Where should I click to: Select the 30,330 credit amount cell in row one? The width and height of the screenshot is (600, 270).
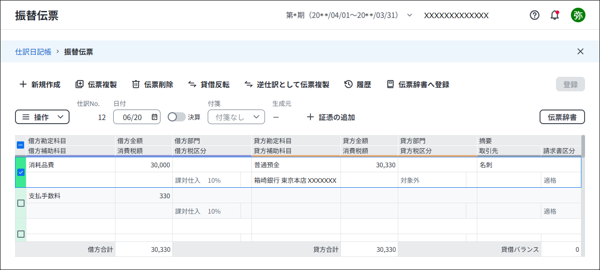pyautogui.click(x=369, y=165)
